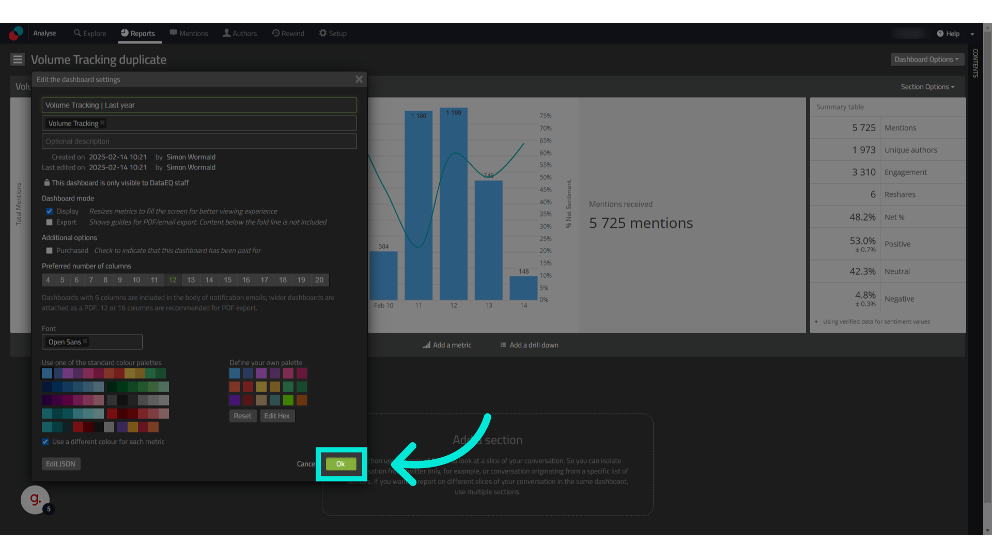The width and height of the screenshot is (992, 558).
Task: Click the round 'g' badge icon
Action: pyautogui.click(x=35, y=500)
